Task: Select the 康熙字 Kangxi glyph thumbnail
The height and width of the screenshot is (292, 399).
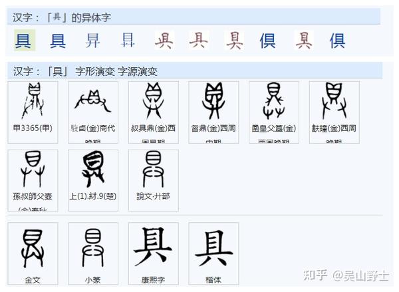Action: (154, 253)
